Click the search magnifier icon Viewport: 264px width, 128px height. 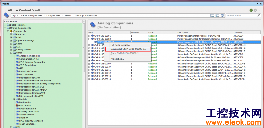[x=259, y=16]
